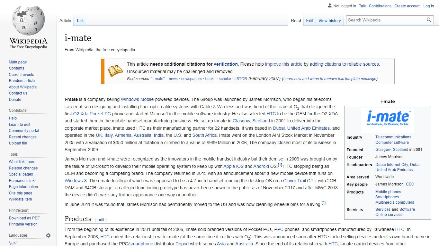Click Create account link
This screenshot has width=439, height=246.
click(x=408, y=6)
